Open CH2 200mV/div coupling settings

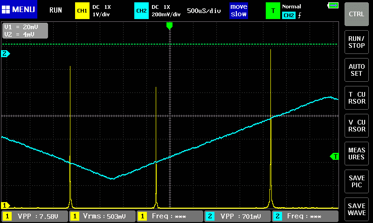166,10
